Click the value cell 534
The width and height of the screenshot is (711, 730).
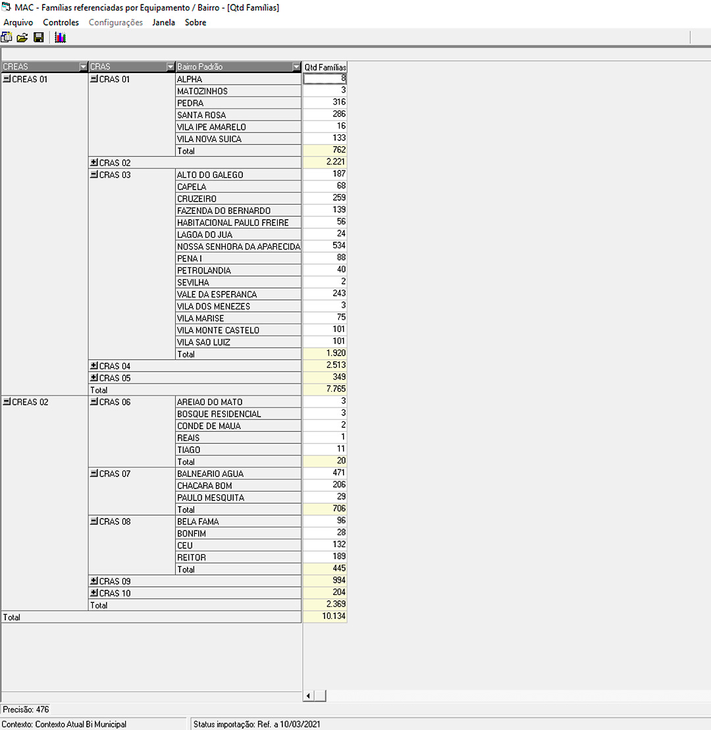325,246
